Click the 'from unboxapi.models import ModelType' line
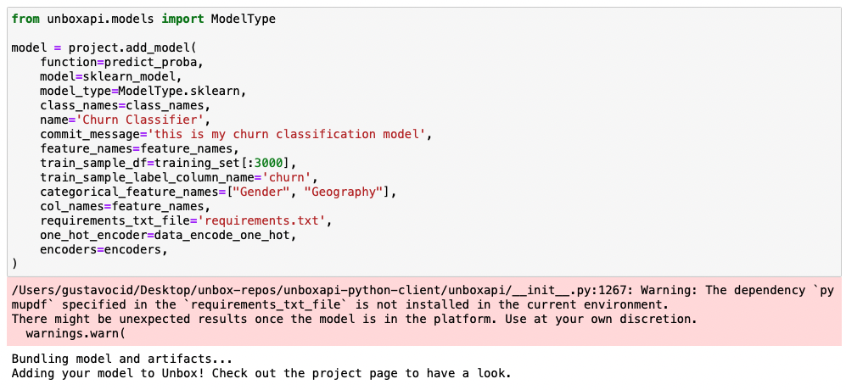The height and width of the screenshot is (390, 846). (x=143, y=19)
